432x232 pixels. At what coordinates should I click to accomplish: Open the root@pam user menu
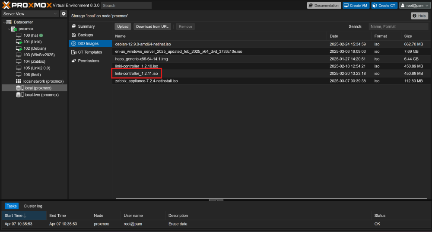tap(415, 6)
